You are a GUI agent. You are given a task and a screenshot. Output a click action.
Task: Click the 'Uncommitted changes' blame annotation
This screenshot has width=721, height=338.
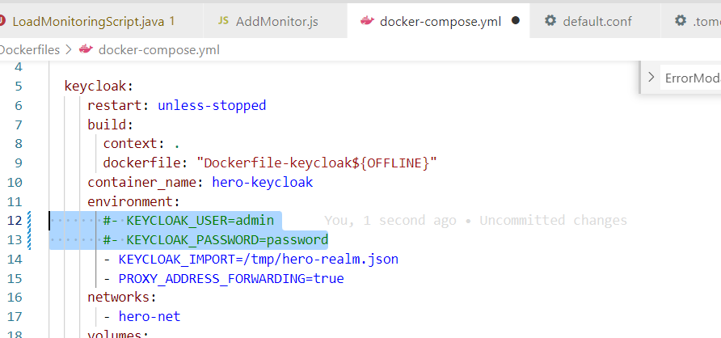553,220
